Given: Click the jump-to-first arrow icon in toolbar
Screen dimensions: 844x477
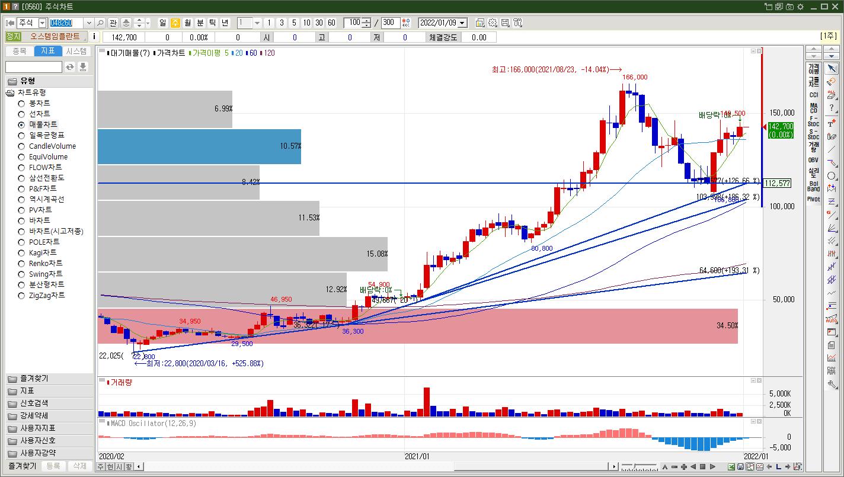Looking at the screenshot, I should click(x=10, y=23).
